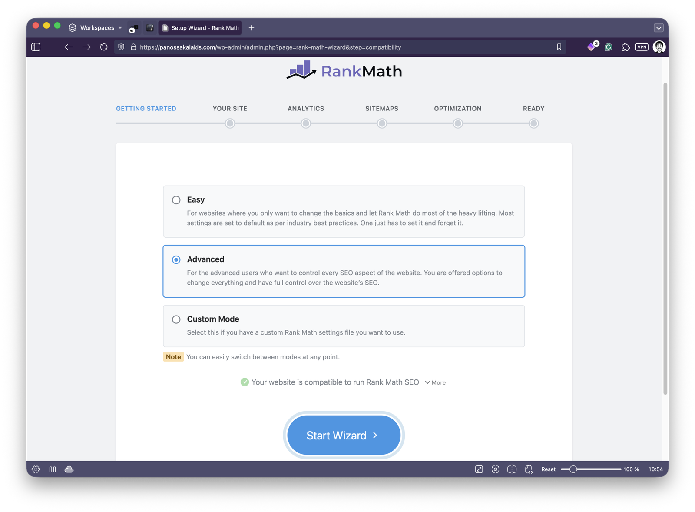Screen dimensions: 695x512
Task: Click the Your Site progress dot
Action: (x=230, y=123)
